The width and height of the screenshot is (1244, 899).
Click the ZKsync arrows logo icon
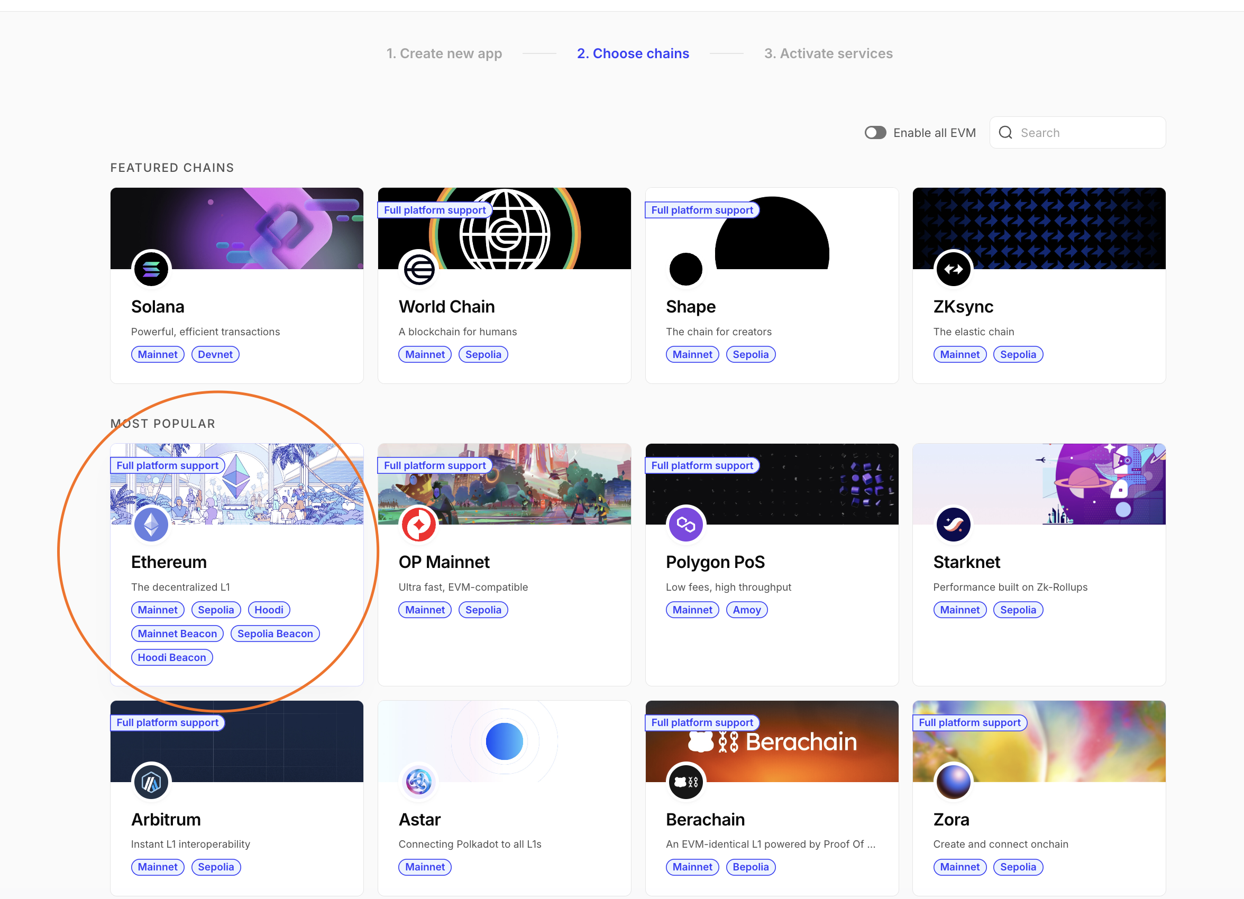(x=953, y=269)
